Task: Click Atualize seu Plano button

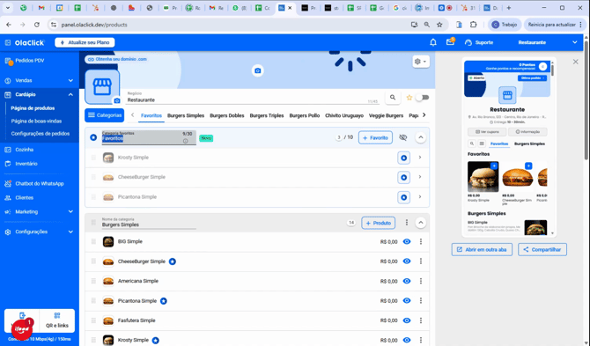Action: point(85,42)
